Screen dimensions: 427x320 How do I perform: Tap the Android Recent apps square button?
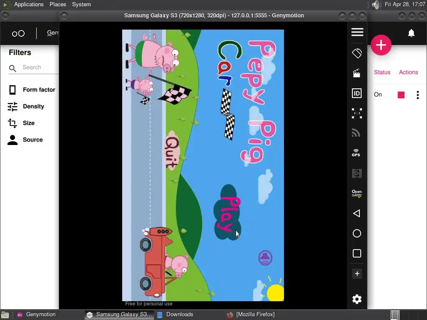[x=357, y=253]
